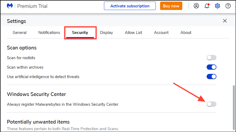Switch to the General tab

(x=20, y=33)
